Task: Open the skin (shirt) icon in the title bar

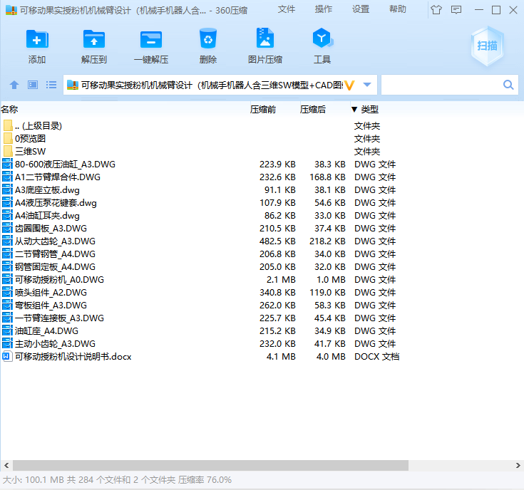Action: point(436,10)
